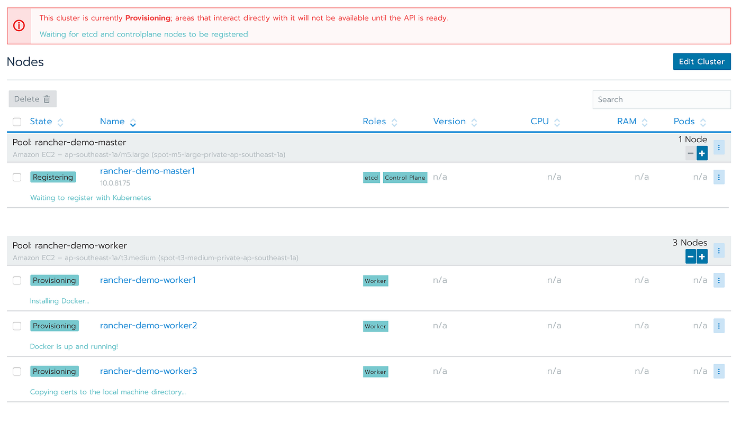Viewport: 741px width, 424px height.
Task: Open the actions menu for rancher-demo-master pool
Action: 719,147
